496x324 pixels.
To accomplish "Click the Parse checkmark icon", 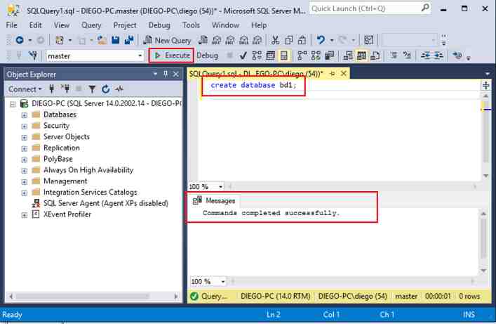I will coord(243,56).
